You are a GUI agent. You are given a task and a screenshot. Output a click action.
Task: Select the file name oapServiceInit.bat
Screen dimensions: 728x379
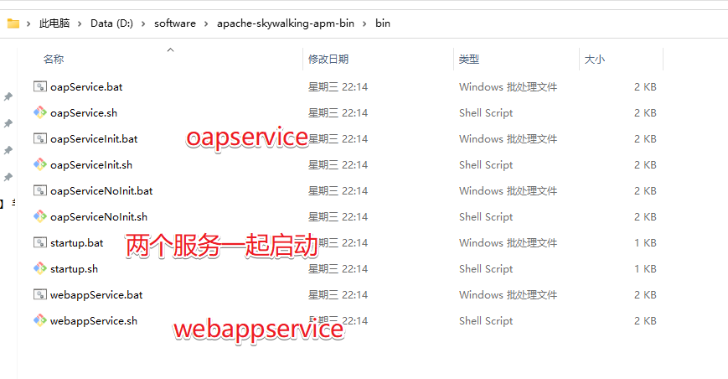point(94,139)
